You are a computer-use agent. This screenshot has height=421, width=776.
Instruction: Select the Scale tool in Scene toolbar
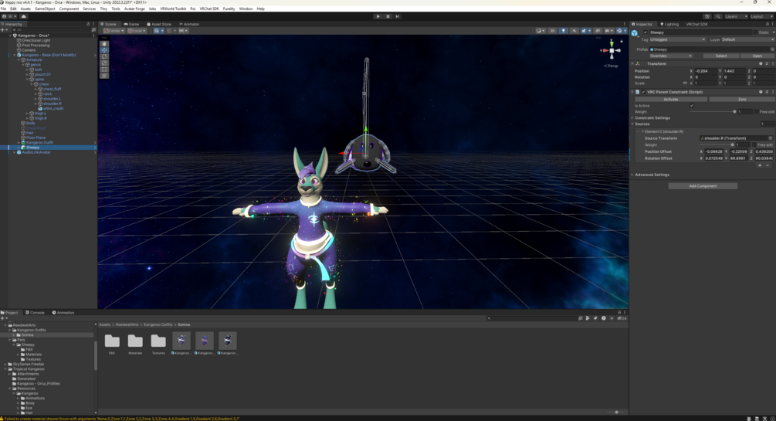(x=104, y=63)
